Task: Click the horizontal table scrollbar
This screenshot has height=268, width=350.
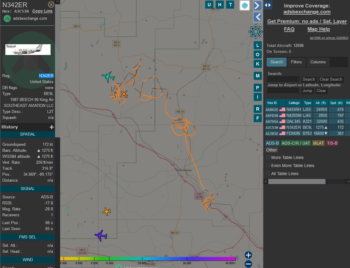Action: [x=297, y=182]
